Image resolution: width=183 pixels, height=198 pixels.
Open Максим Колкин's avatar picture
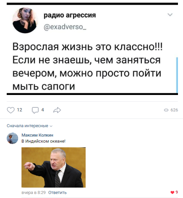pyautogui.click(x=12, y=138)
